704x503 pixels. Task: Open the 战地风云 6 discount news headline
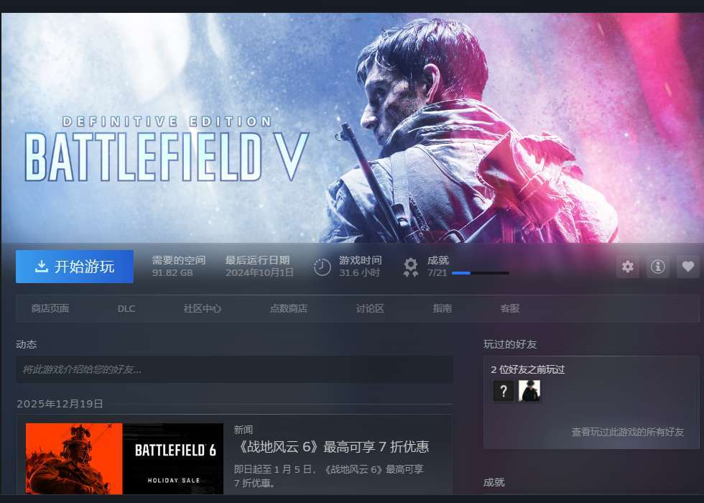pos(331,447)
